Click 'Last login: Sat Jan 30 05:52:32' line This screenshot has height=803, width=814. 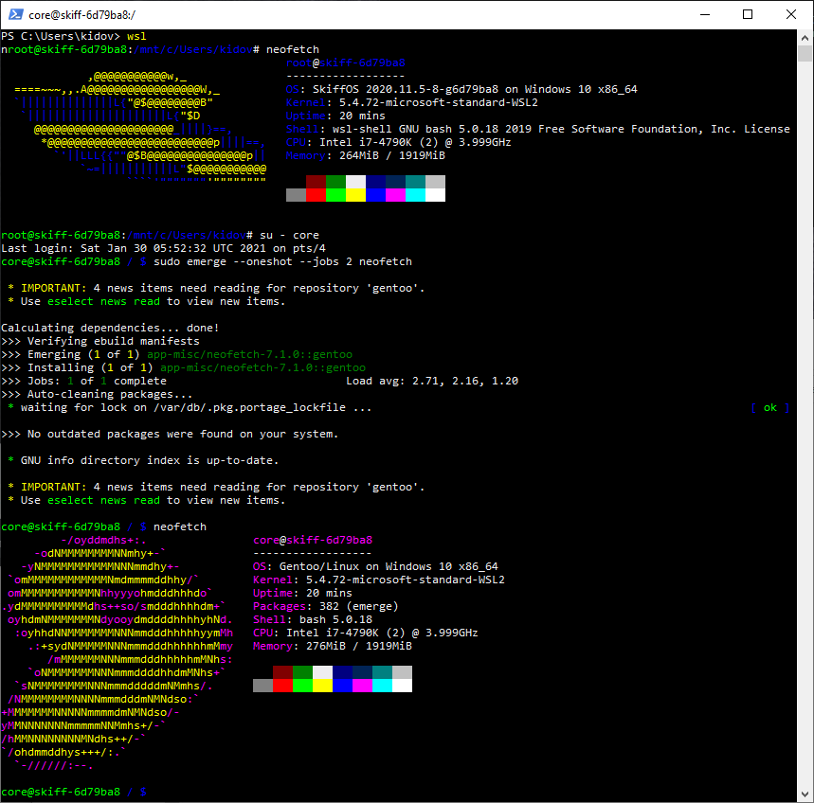(164, 248)
